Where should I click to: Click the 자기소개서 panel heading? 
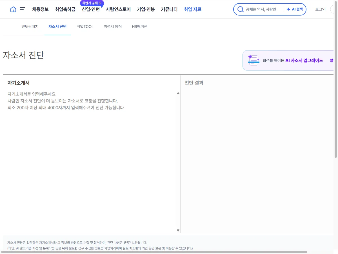(x=19, y=83)
